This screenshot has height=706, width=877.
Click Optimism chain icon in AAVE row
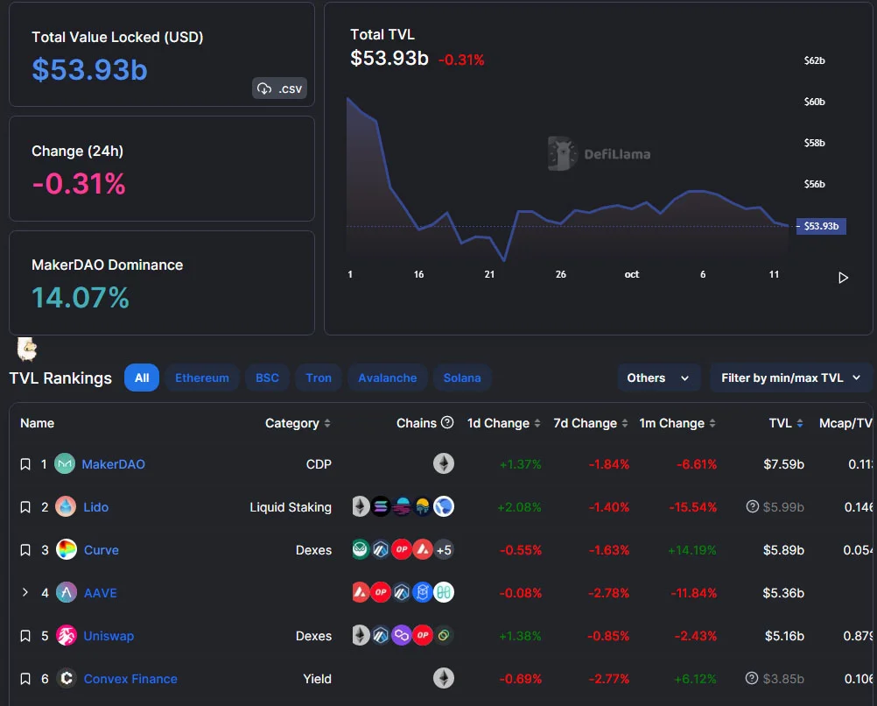pos(381,592)
